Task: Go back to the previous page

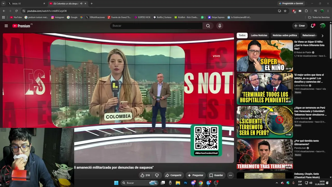Action: point(4,11)
